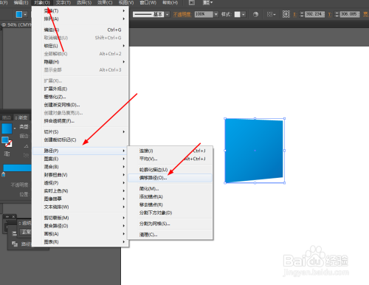Choose 连接(J) in path submenu

[170, 151]
